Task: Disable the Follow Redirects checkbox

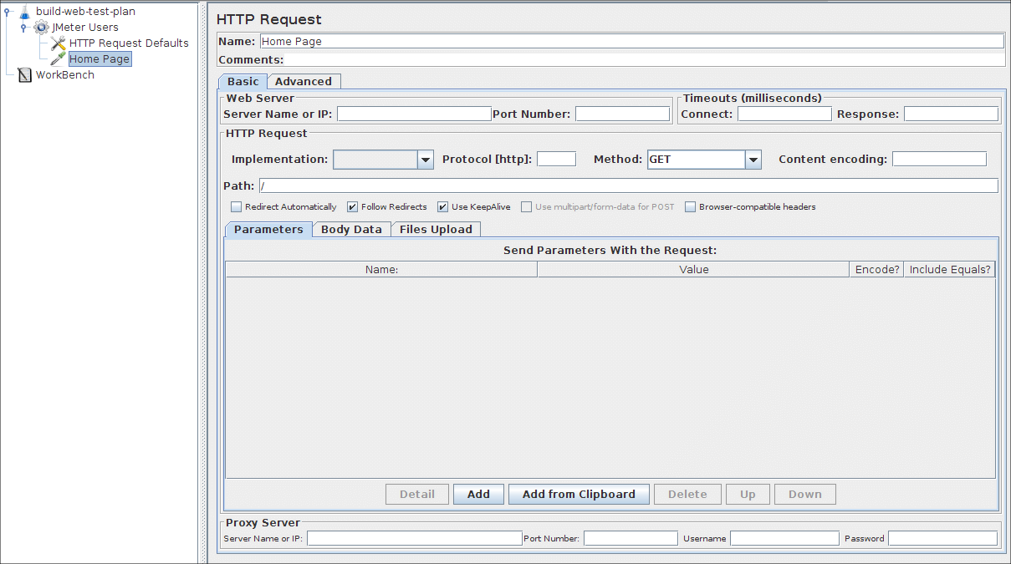Action: coord(352,206)
